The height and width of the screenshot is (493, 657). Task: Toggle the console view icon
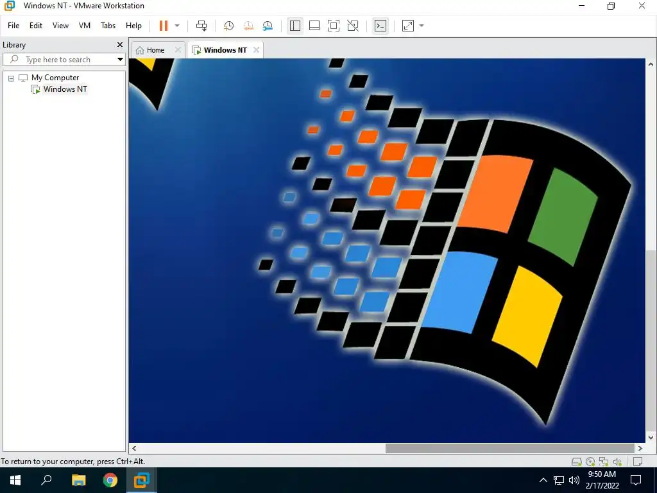pyautogui.click(x=380, y=26)
